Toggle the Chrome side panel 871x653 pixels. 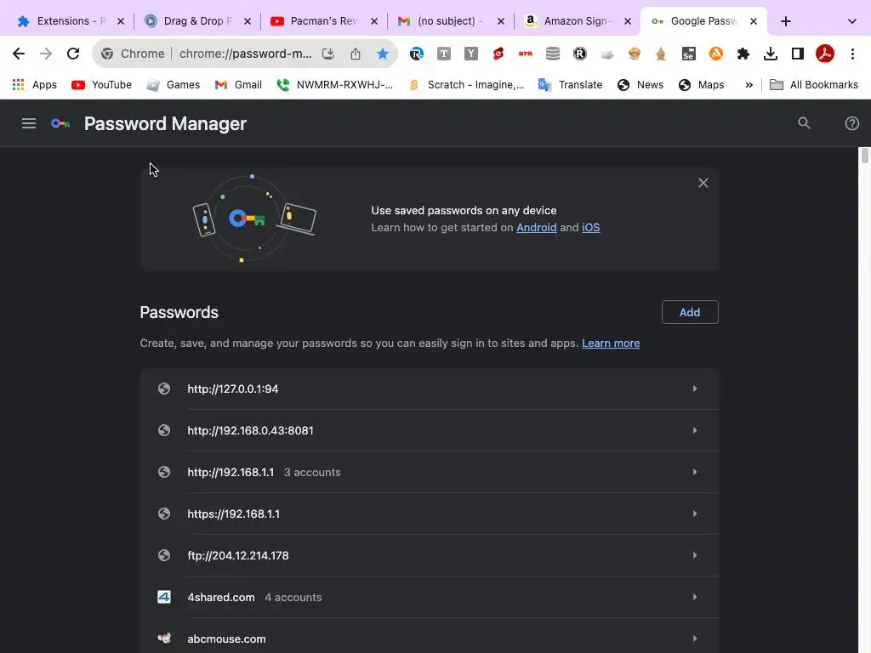[x=798, y=54]
